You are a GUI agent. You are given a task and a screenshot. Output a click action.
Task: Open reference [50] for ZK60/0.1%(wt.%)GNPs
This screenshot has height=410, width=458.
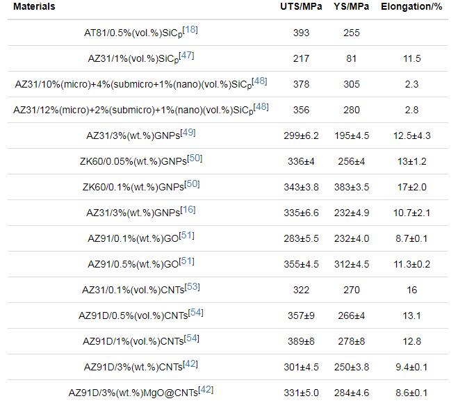point(192,184)
